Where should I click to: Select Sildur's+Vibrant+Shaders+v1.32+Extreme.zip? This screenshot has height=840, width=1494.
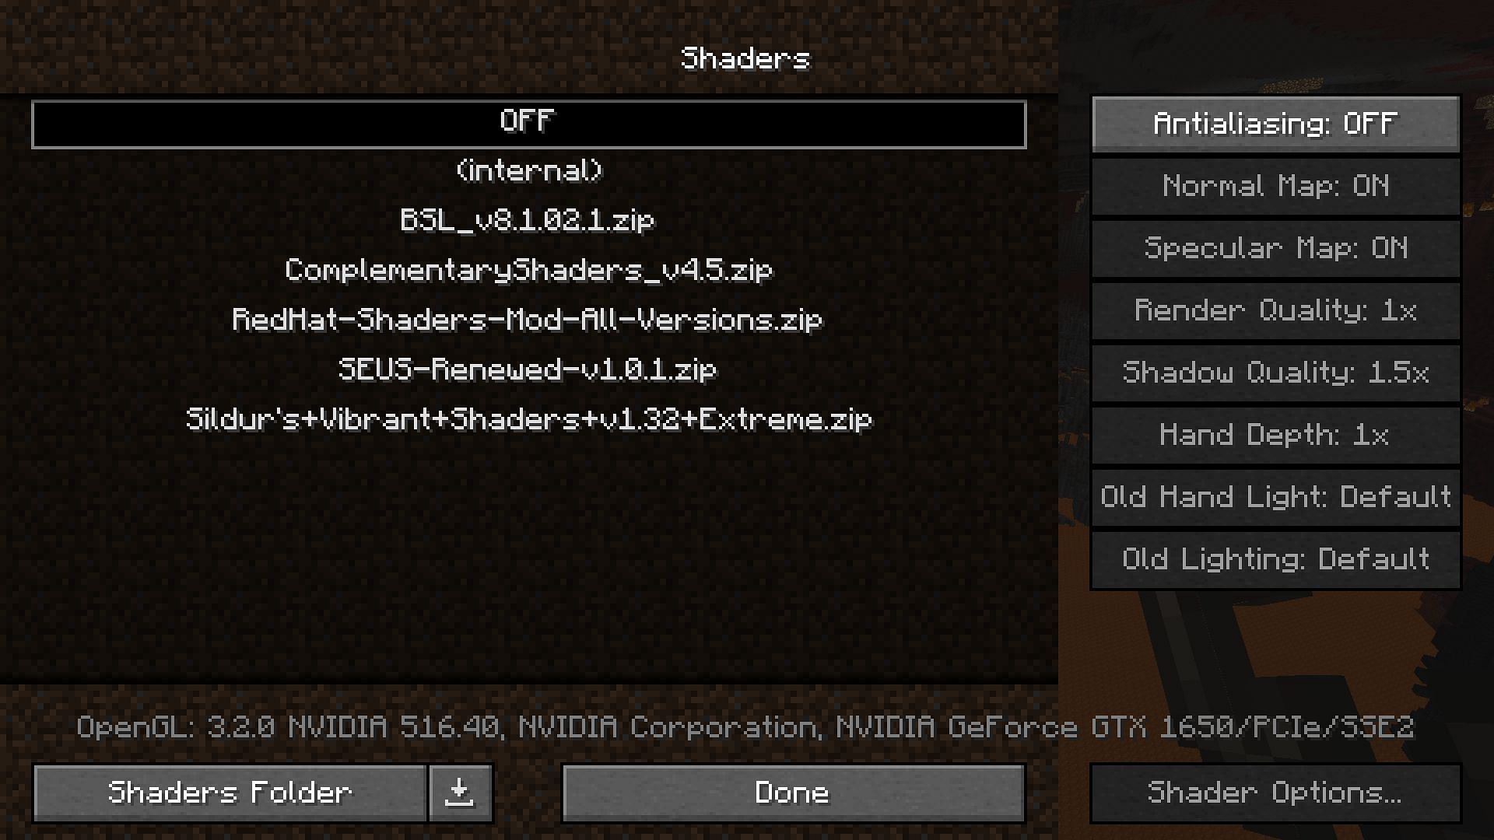[x=528, y=418]
